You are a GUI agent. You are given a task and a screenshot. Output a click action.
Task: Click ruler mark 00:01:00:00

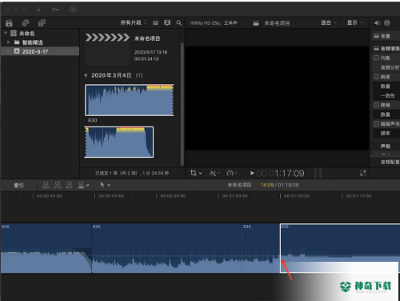pyautogui.click(x=234, y=196)
